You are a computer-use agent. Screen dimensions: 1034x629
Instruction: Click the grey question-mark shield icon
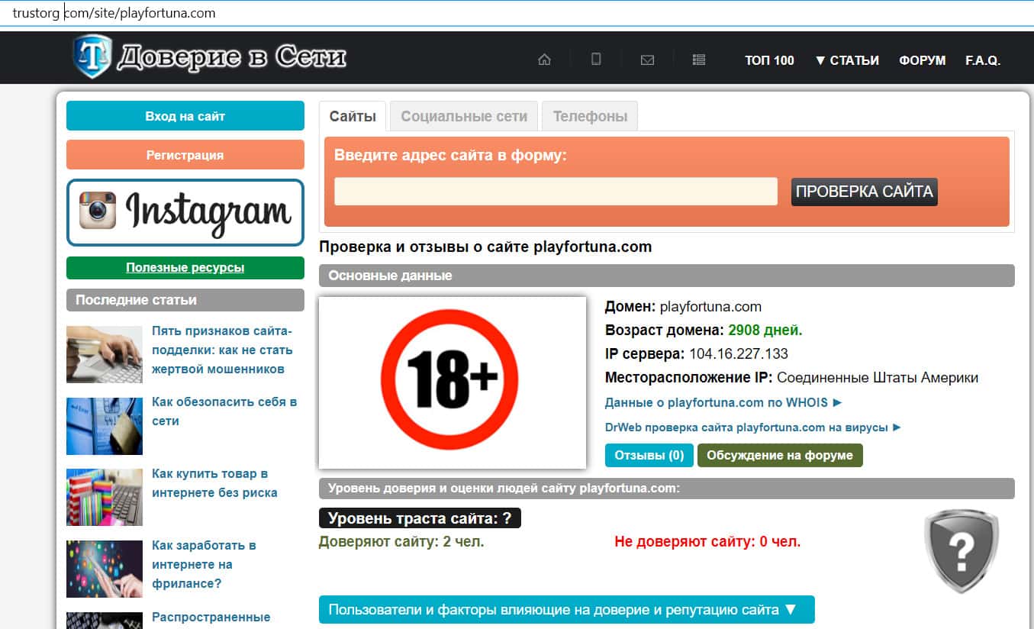961,551
